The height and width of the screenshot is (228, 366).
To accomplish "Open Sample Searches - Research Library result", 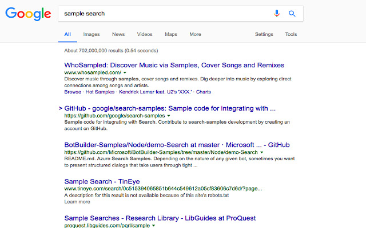I will pos(160,218).
